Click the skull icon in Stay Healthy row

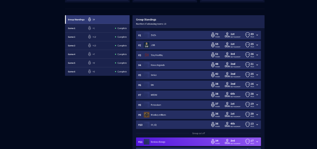point(248,55)
